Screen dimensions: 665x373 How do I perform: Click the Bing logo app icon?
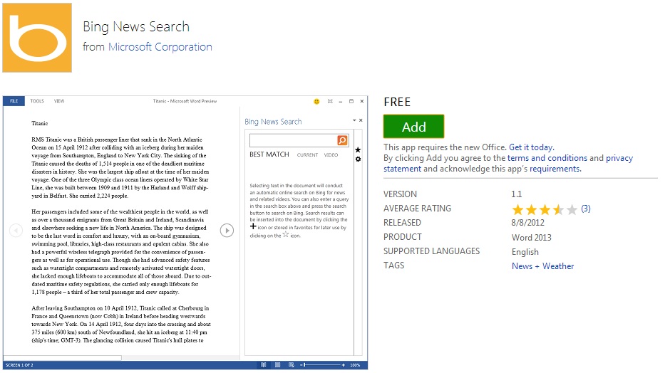[x=37, y=38]
